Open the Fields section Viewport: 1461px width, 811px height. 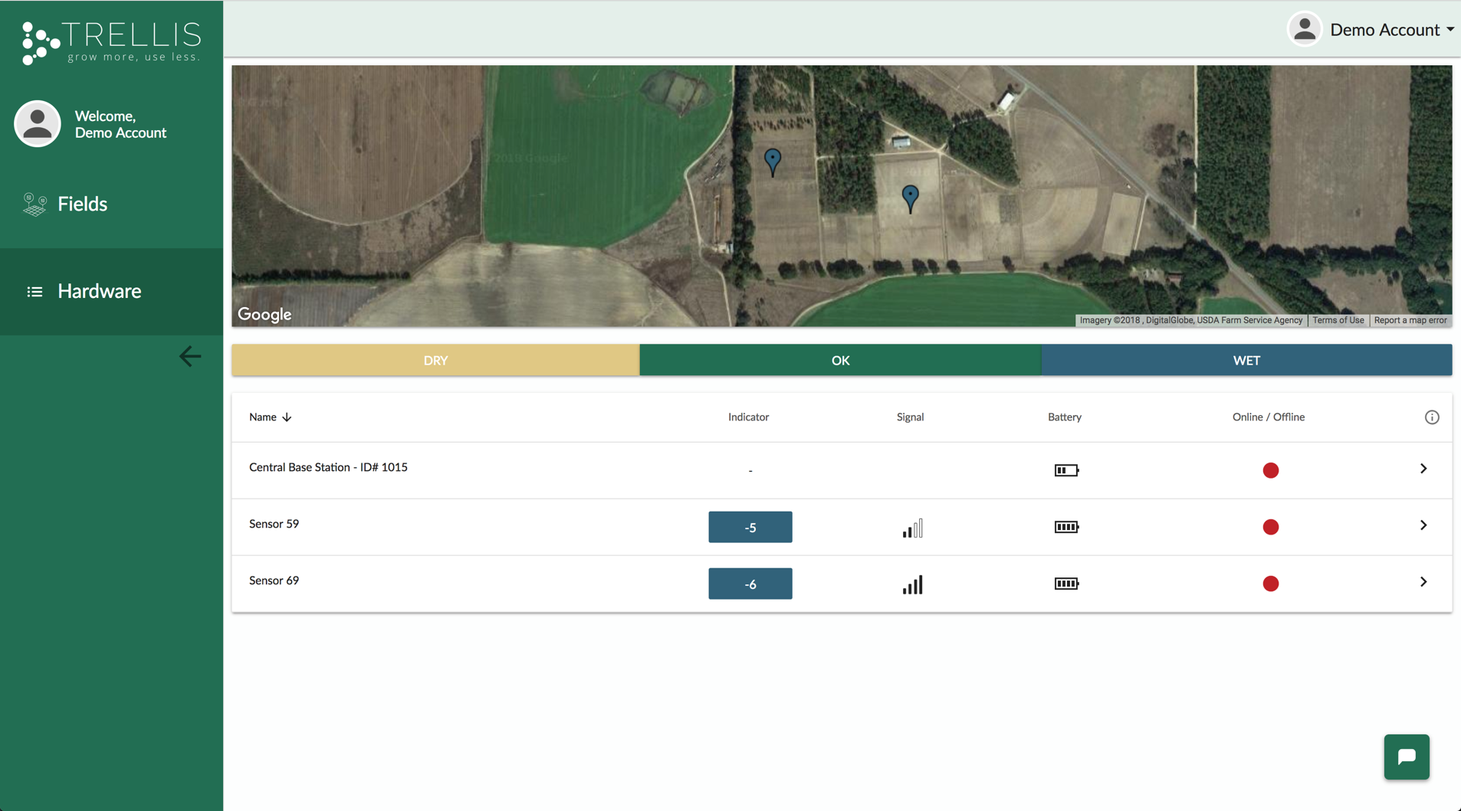(x=111, y=204)
